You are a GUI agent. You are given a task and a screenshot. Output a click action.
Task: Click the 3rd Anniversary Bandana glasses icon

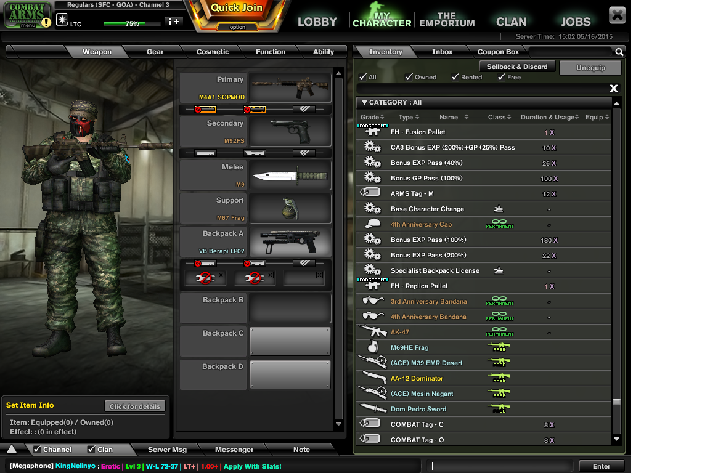click(373, 301)
